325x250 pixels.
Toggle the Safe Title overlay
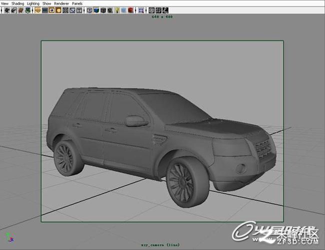(79, 10)
